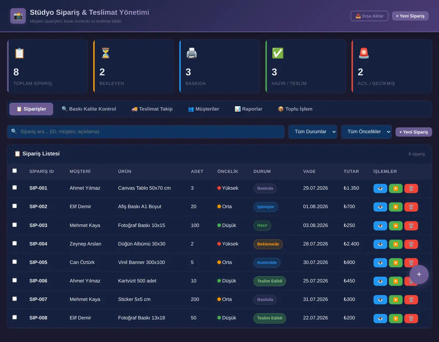The width and height of the screenshot is (439, 342).
Task: Tick the checkbox for order SIP-006
Action: [x=15, y=280]
